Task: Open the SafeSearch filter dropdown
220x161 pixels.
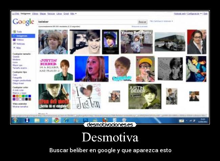Action: tap(161, 21)
